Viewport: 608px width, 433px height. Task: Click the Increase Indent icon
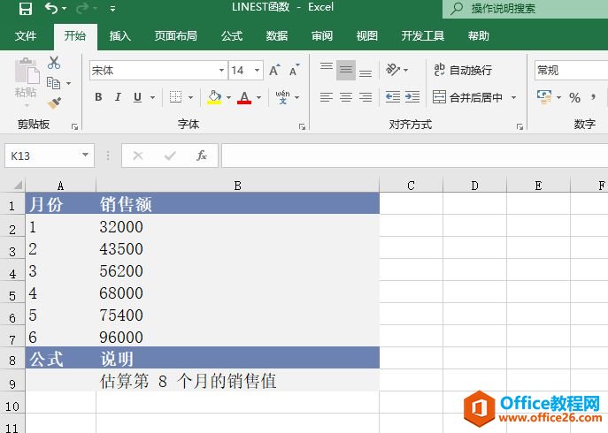click(x=413, y=97)
